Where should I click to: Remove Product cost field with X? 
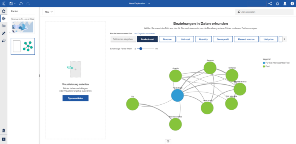pos(155,39)
